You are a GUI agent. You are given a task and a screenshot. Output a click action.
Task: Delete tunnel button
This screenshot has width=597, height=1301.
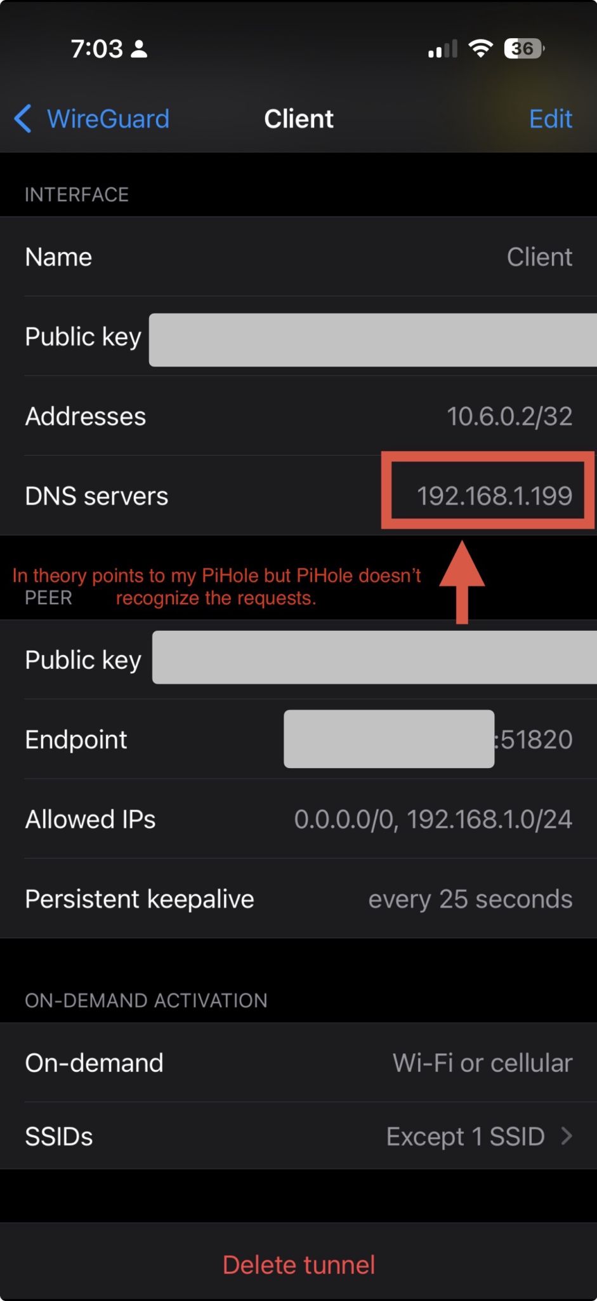tap(298, 1264)
